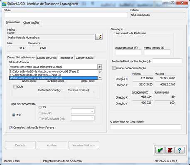This screenshot has width=190, height=165.
Task: Select the 2DH flow type radio button
Action: 14,115
